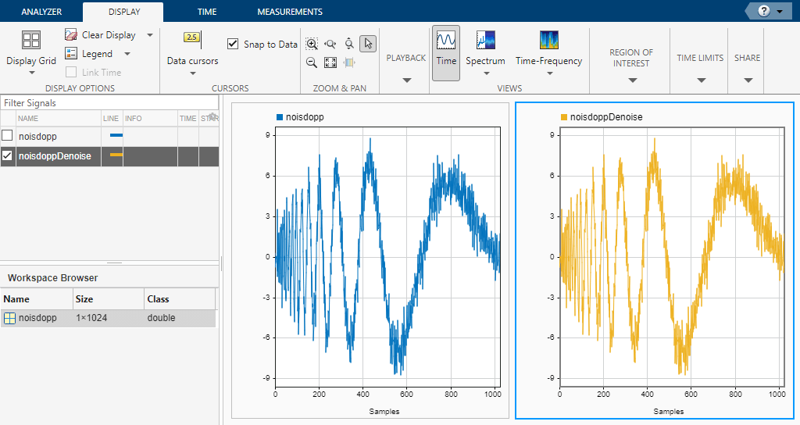This screenshot has height=425, width=800.
Task: Switch to the TIME tab
Action: click(x=206, y=11)
